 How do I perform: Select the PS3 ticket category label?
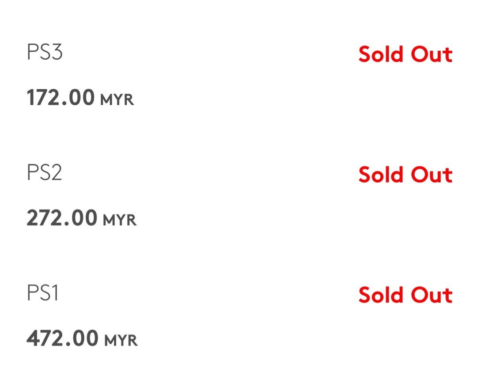(45, 53)
